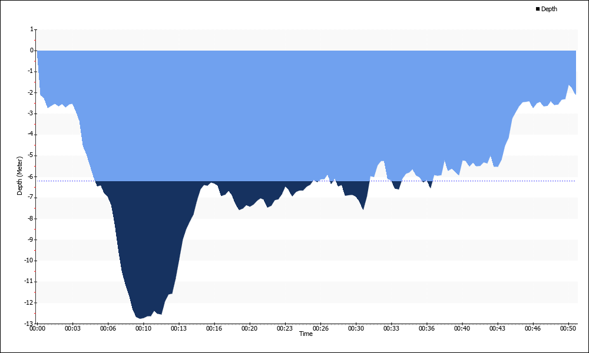Click the -3 depth axis label
Image resolution: width=589 pixels, height=353 pixels.
pos(31,114)
